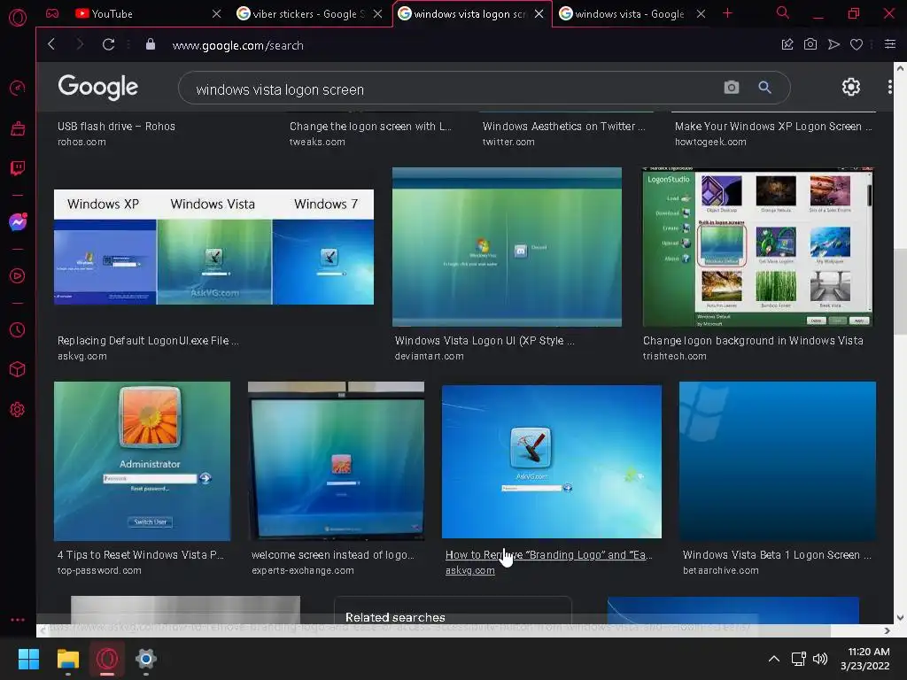This screenshot has height=680, width=907.
Task: Open Easy Setup menu icon
Action: [x=890, y=44]
